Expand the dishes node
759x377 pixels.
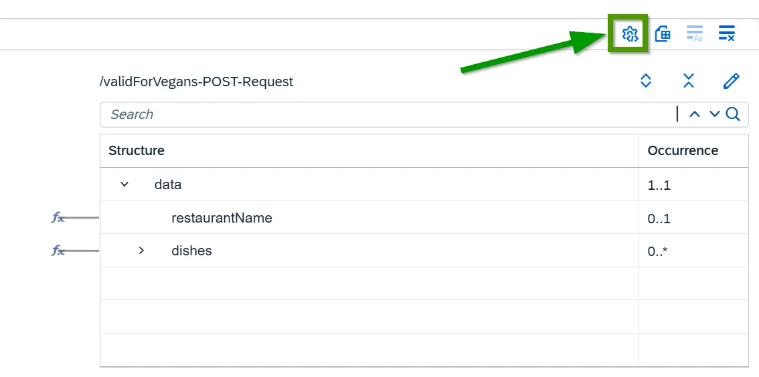point(141,251)
